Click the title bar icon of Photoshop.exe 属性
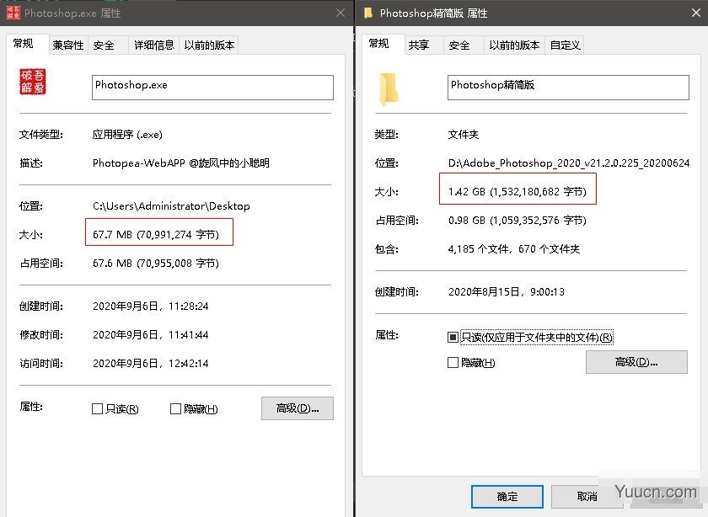Viewport: 708px width, 517px height. [13, 13]
